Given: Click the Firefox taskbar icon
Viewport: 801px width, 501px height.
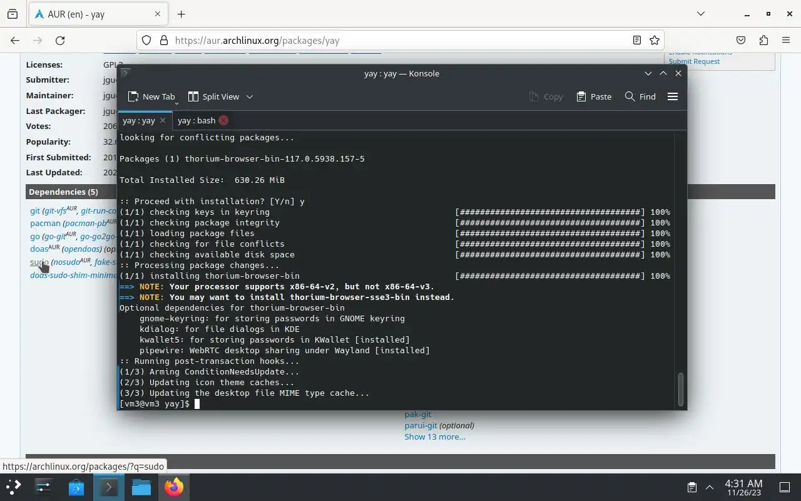Looking at the screenshot, I should click(x=173, y=487).
